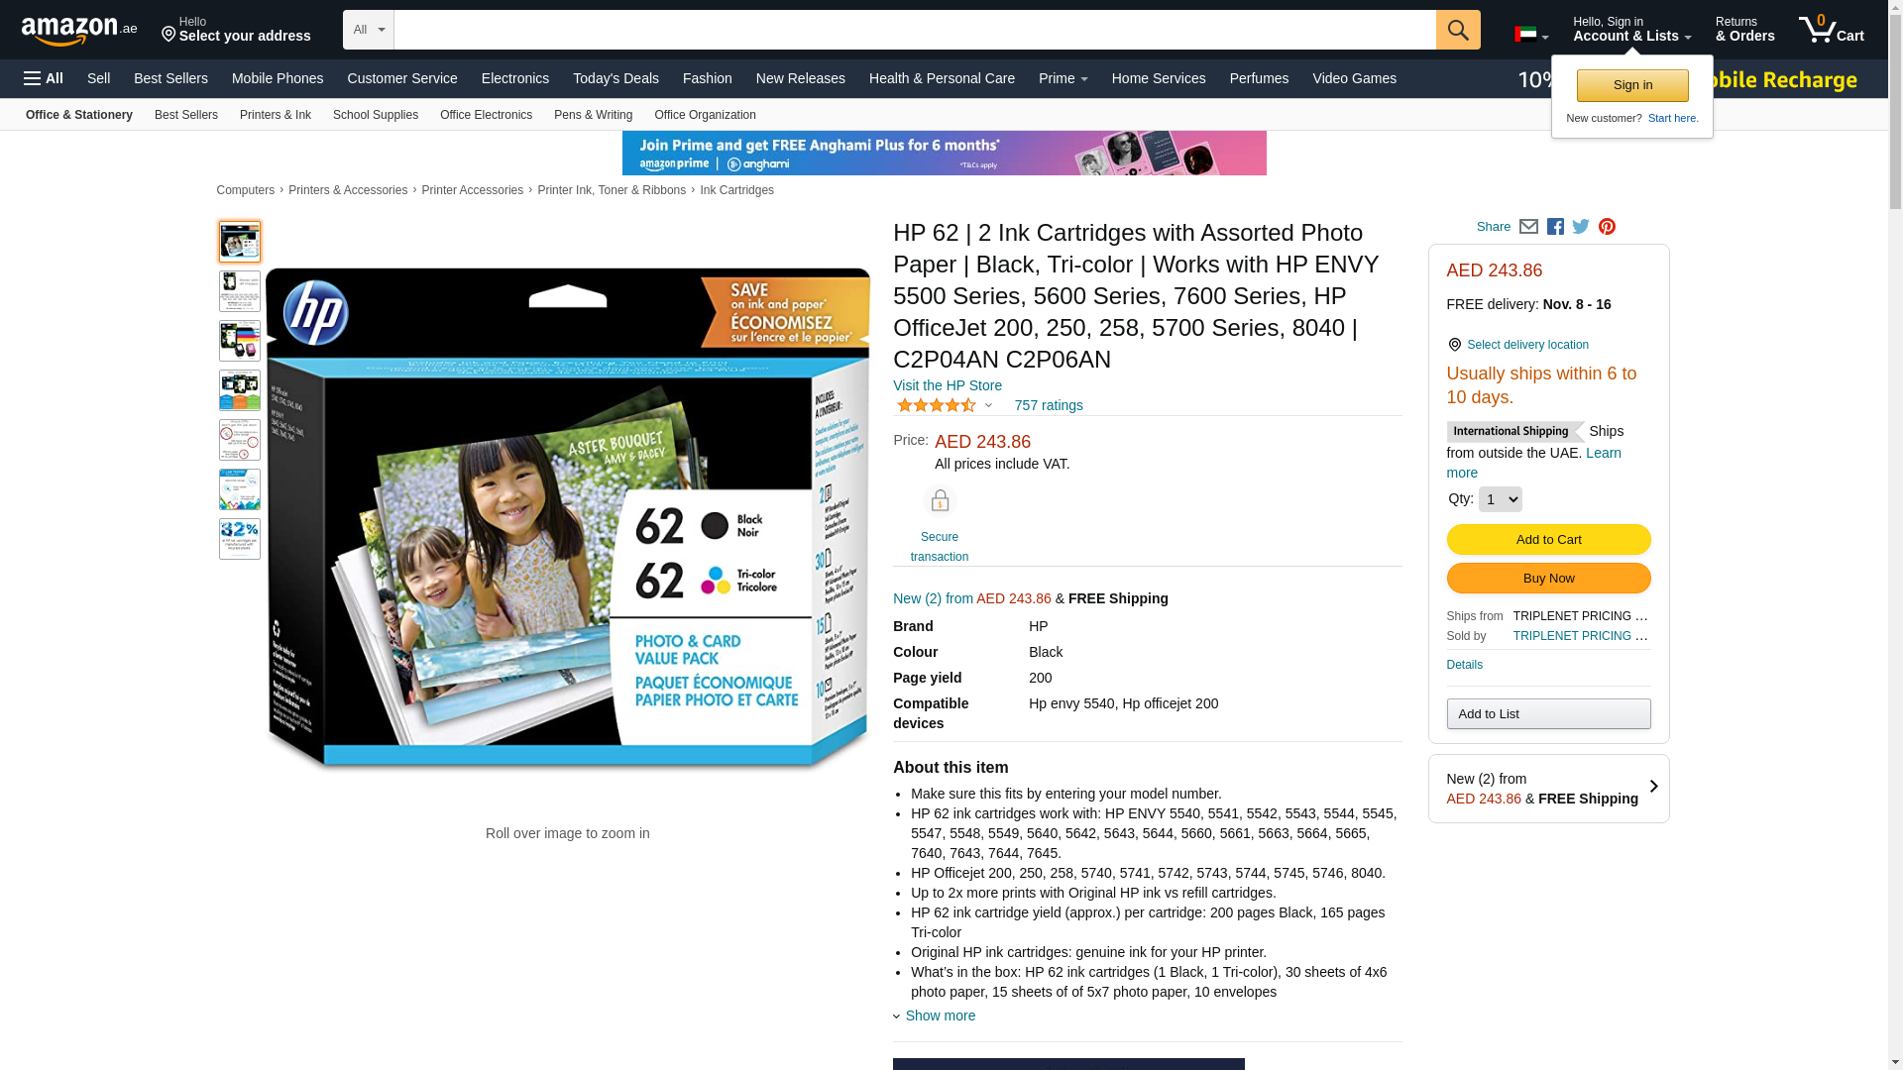Viewport: 1903px width, 1070px height.
Task: Select the second product image thumbnail
Action: tap(240, 291)
